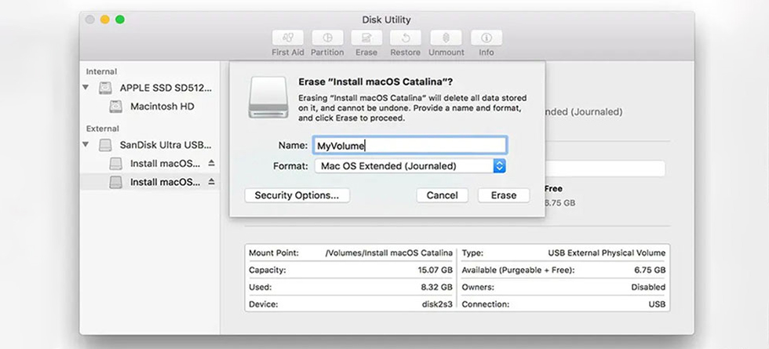Confirm with the Erase button
769x349 pixels.
[x=504, y=195]
